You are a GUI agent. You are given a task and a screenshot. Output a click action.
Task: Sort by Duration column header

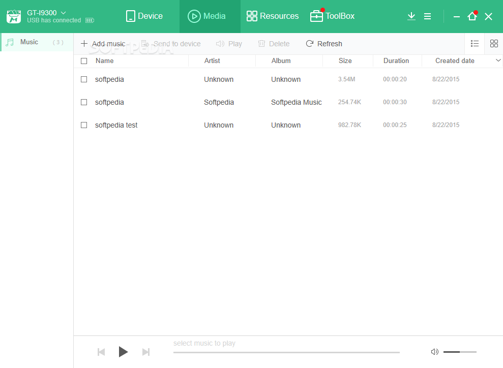(x=396, y=60)
